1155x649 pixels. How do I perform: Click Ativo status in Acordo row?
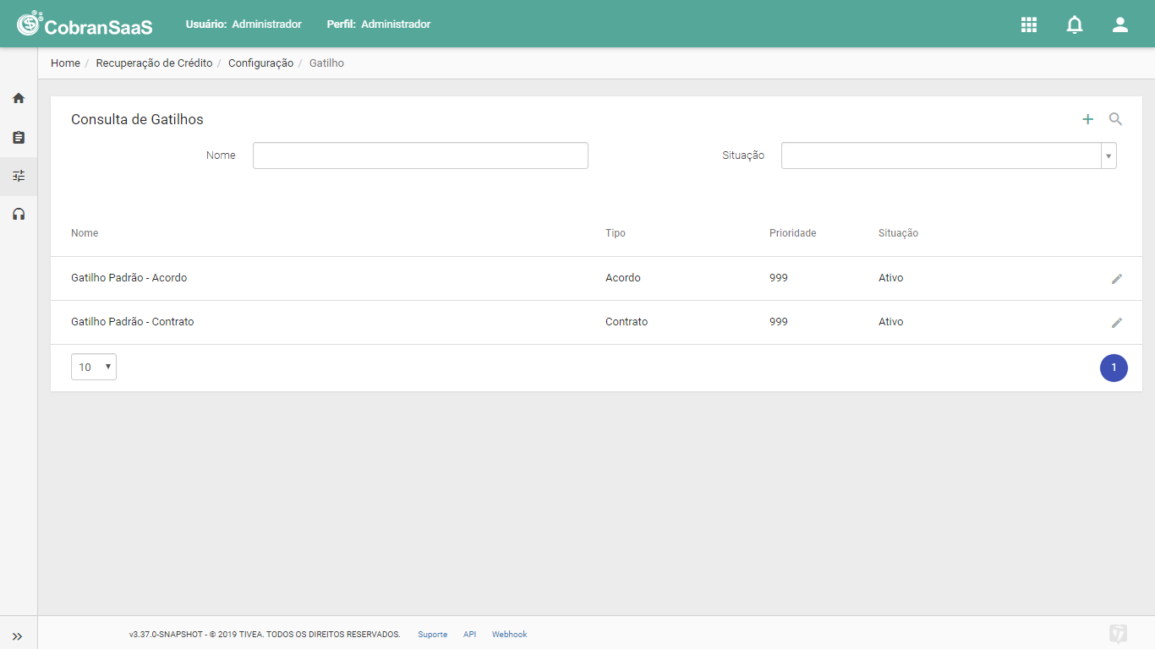coord(891,278)
